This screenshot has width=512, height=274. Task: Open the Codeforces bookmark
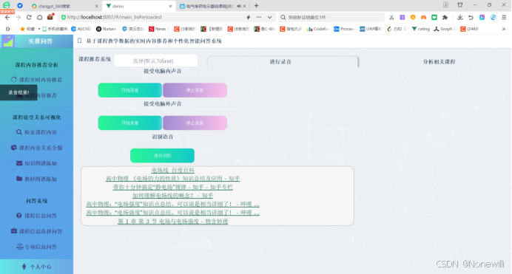click(x=317, y=29)
